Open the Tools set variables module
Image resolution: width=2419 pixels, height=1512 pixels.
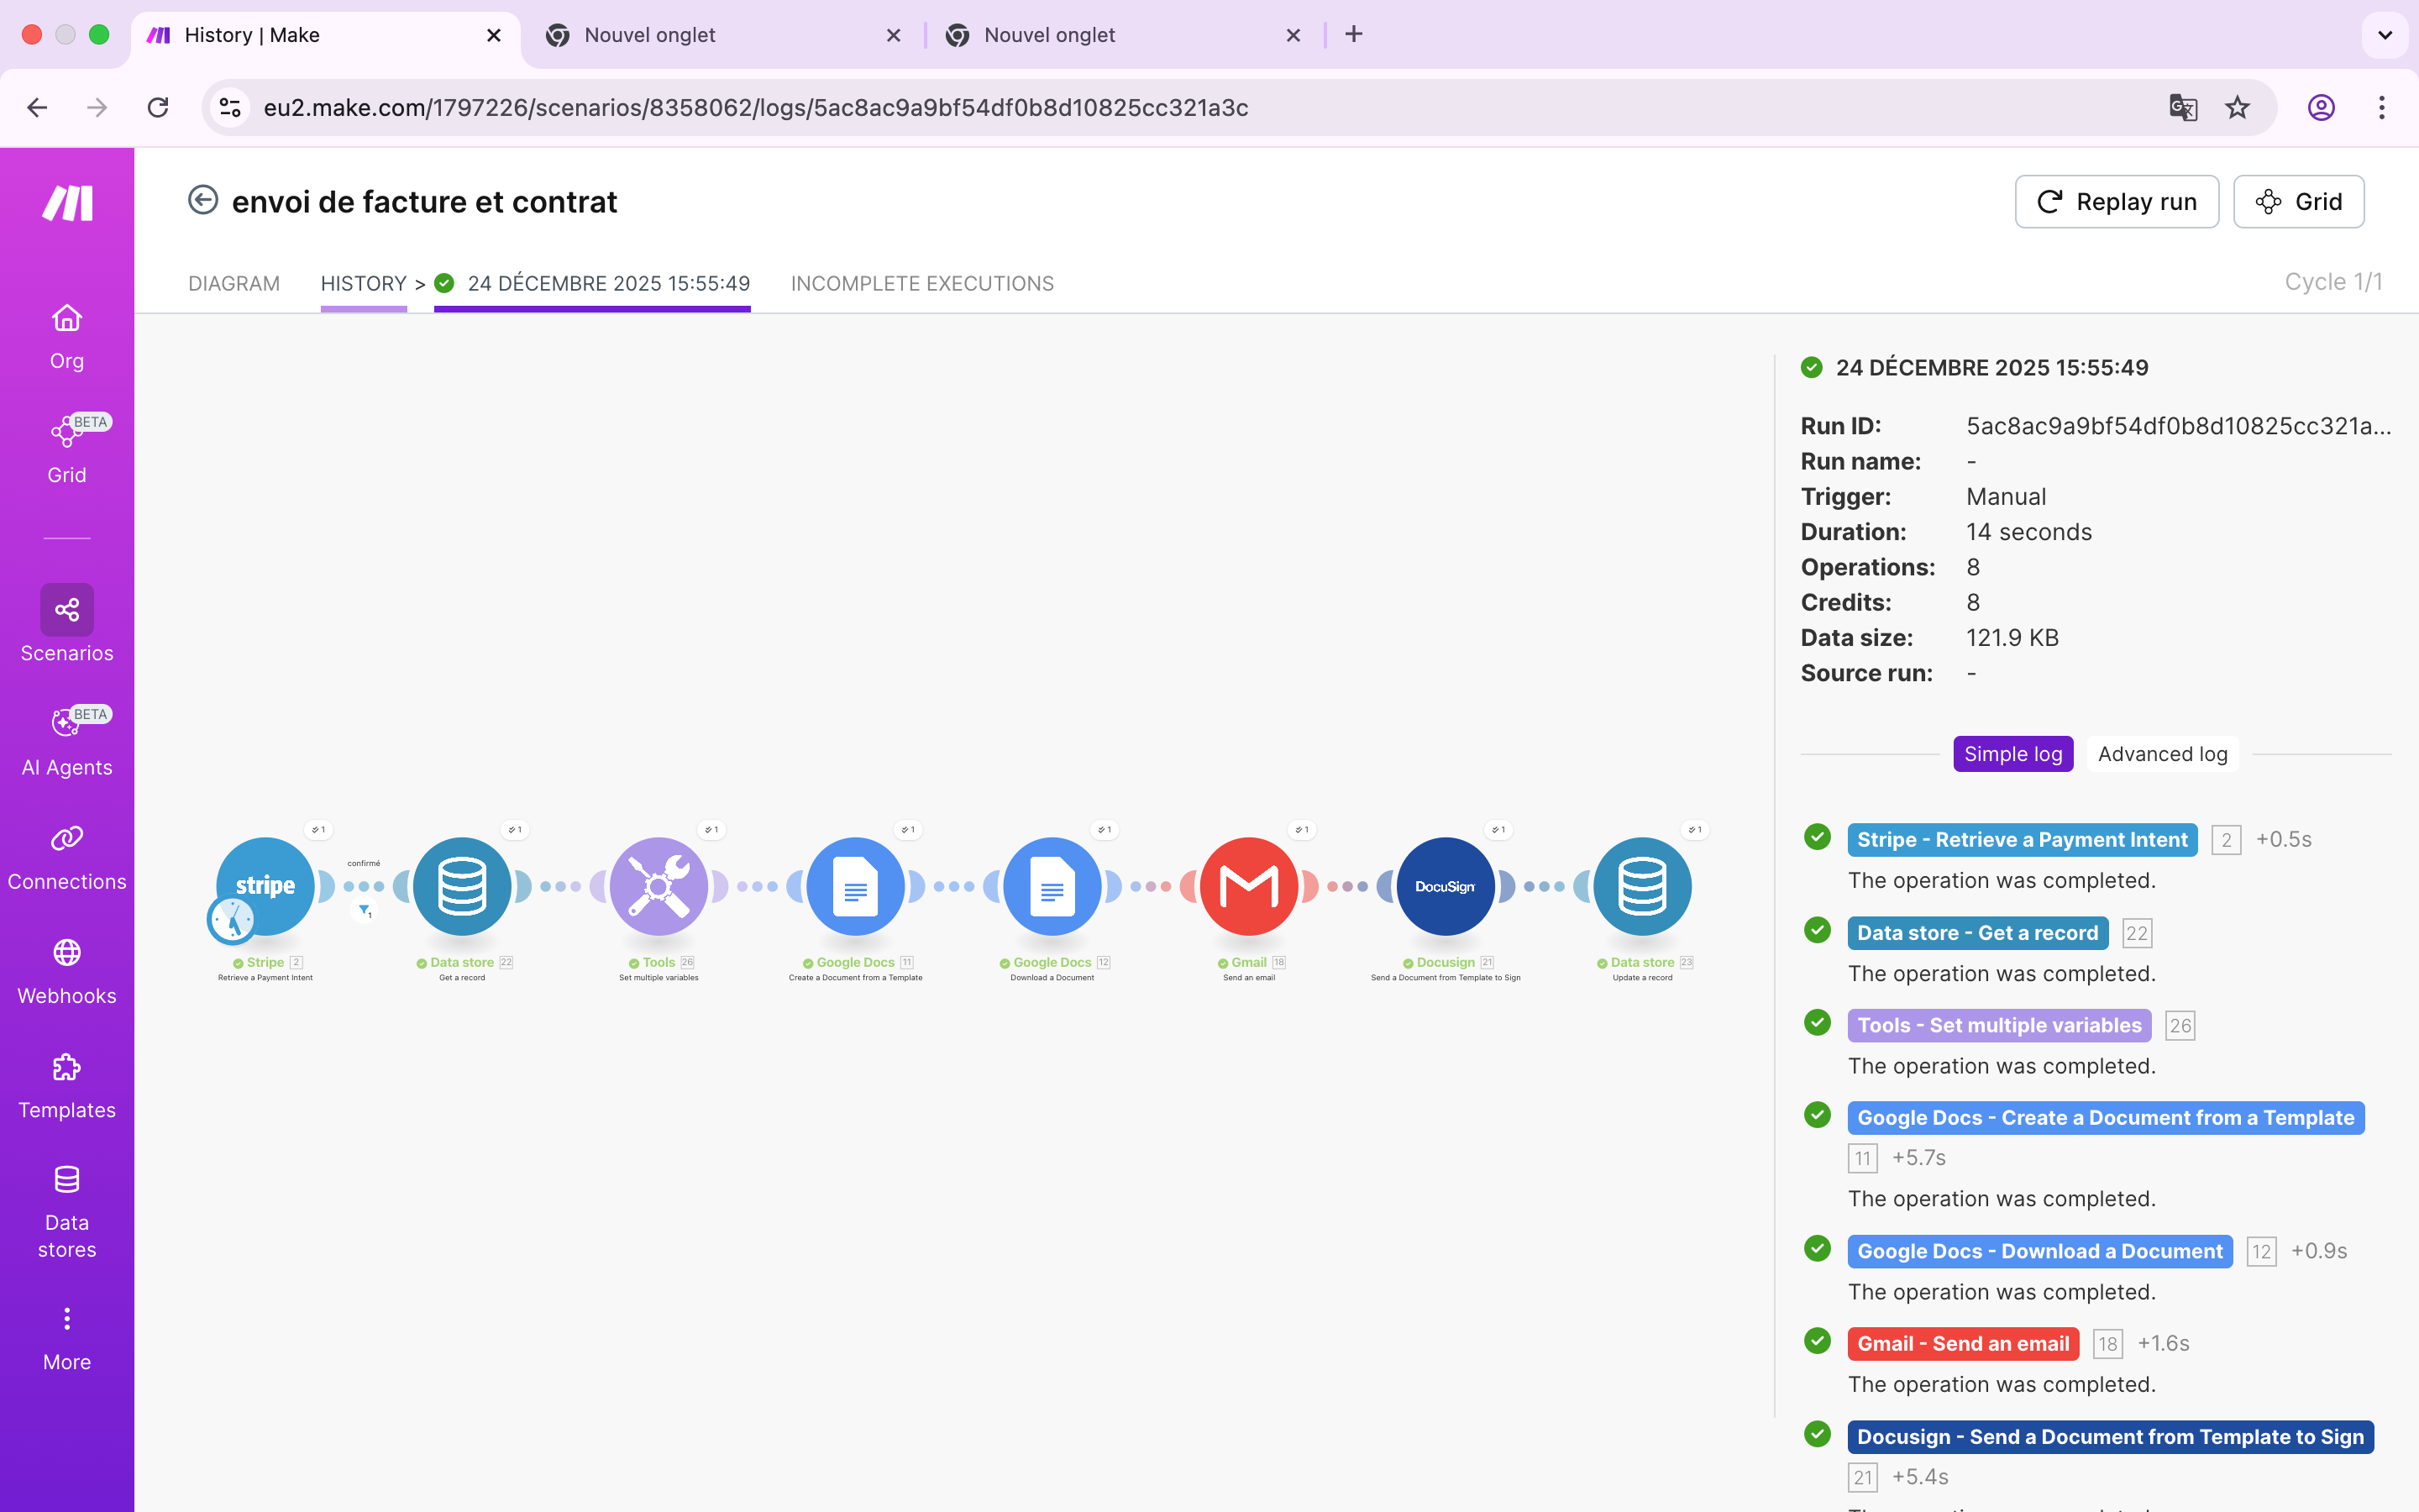coord(659,885)
